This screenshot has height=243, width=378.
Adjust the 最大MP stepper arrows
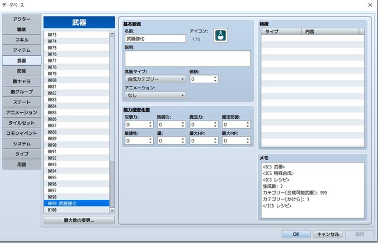[248, 141]
